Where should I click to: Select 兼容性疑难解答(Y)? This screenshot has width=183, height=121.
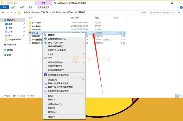pos(64,46)
